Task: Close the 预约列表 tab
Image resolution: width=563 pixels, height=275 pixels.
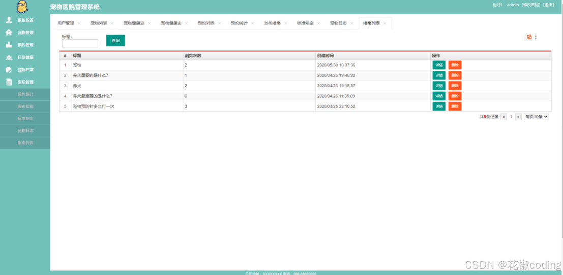Action: pos(219,23)
